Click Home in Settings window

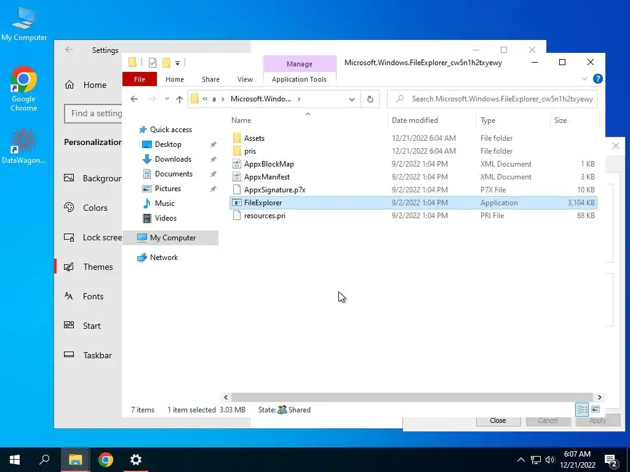[x=94, y=85]
